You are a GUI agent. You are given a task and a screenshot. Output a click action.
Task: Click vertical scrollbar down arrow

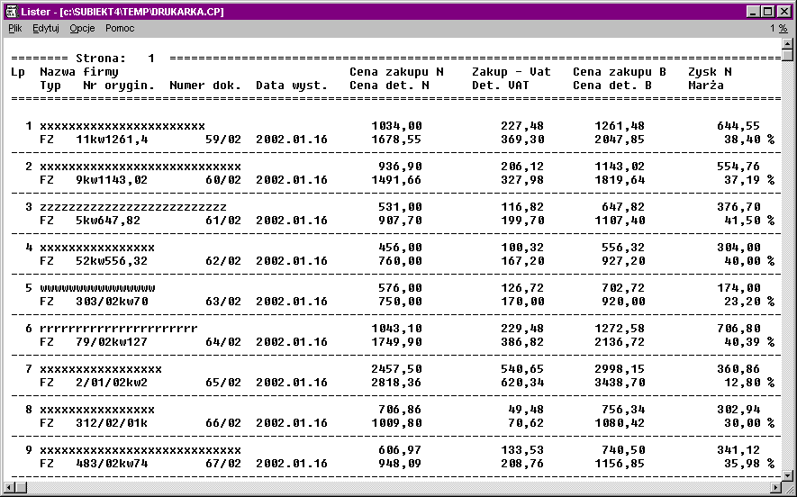[787, 475]
